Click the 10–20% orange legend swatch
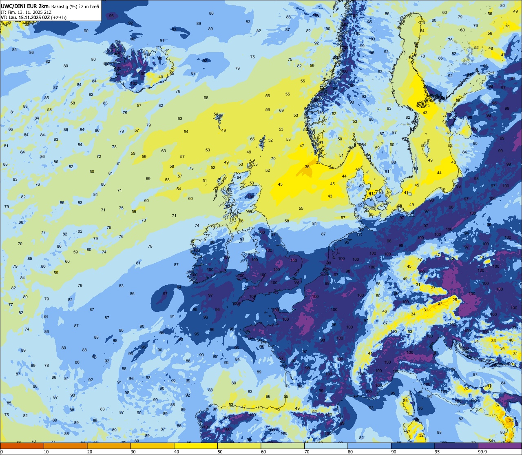 point(65,446)
